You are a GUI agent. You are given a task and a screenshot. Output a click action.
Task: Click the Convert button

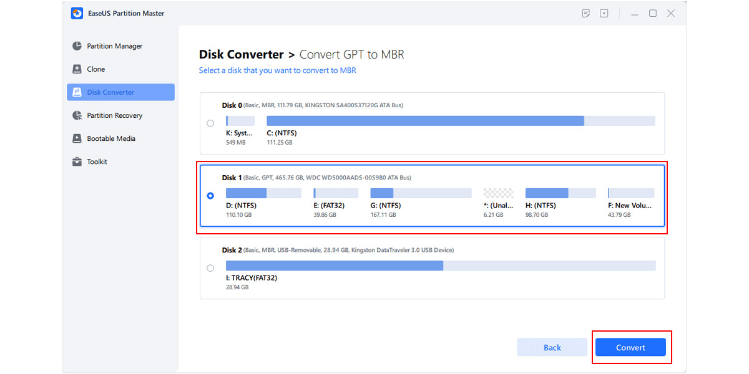click(x=630, y=347)
